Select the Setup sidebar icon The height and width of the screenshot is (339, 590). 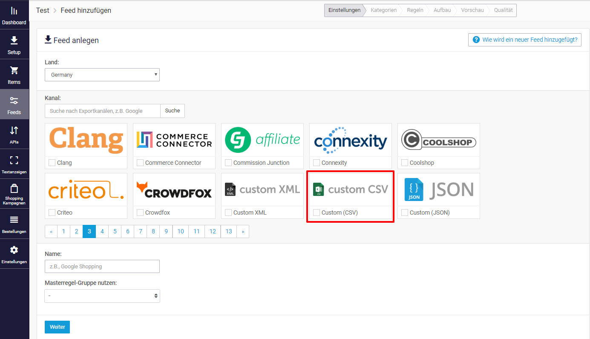[14, 44]
